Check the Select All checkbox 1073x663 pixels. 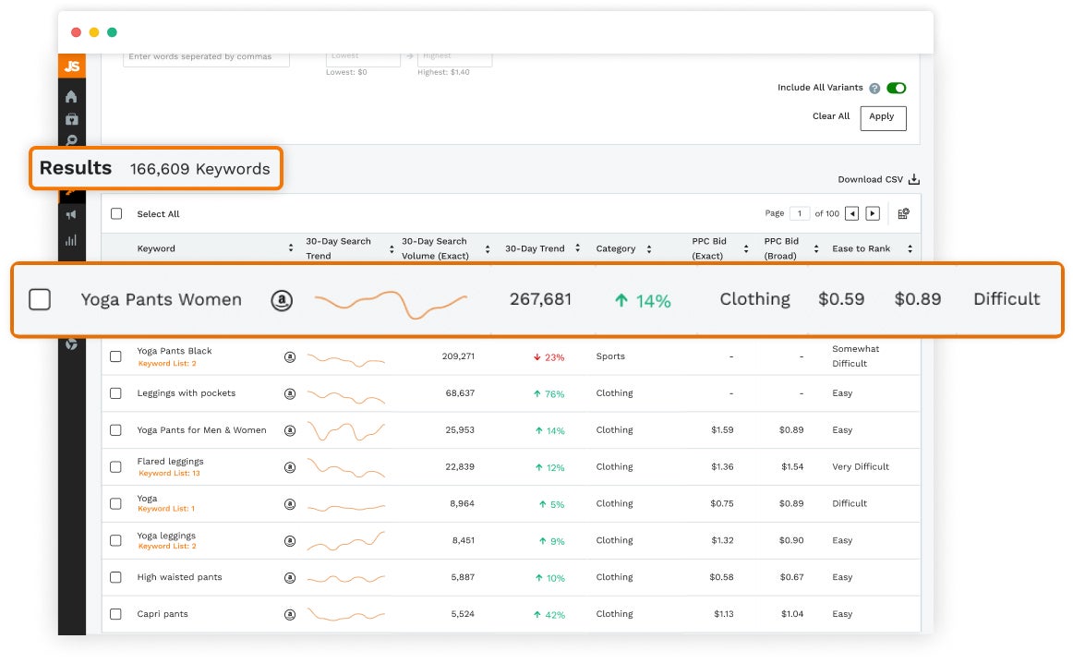point(116,214)
